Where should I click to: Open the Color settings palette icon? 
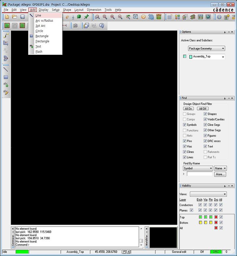coord(177,17)
